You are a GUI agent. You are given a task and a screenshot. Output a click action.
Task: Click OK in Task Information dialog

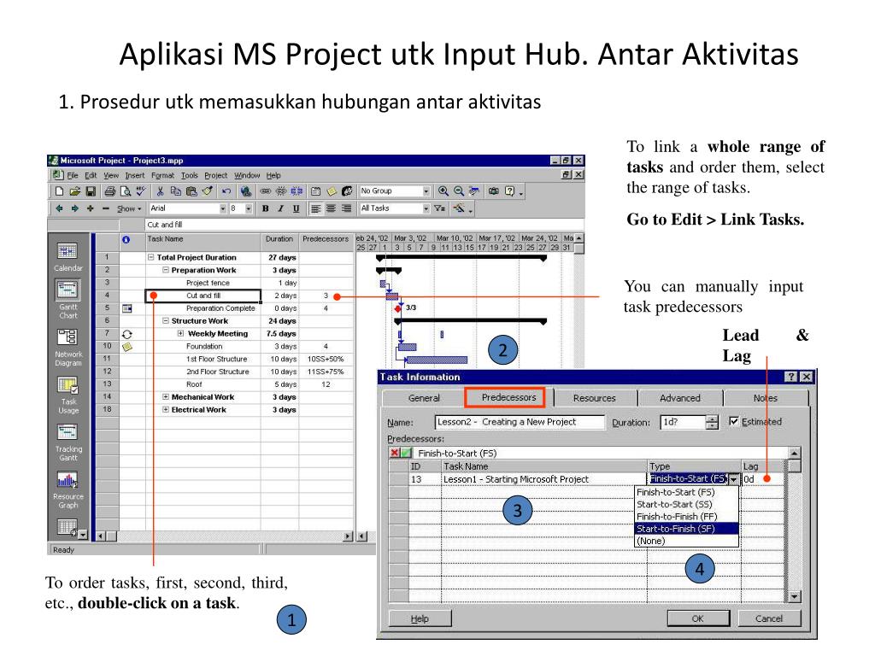point(697,618)
